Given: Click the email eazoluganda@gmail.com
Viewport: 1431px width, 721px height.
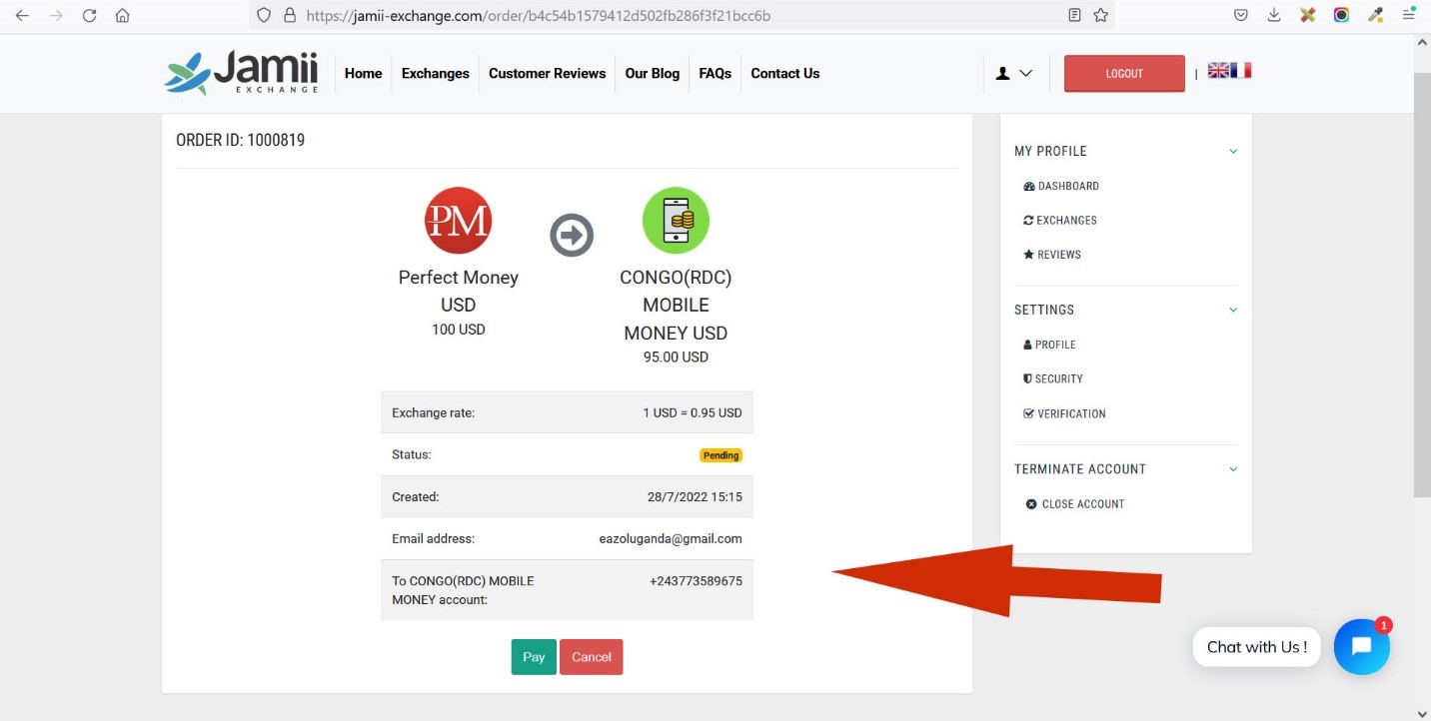Looking at the screenshot, I should (x=670, y=538).
